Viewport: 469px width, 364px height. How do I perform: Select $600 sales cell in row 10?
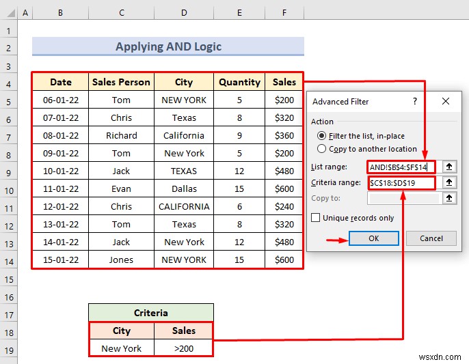click(284, 188)
